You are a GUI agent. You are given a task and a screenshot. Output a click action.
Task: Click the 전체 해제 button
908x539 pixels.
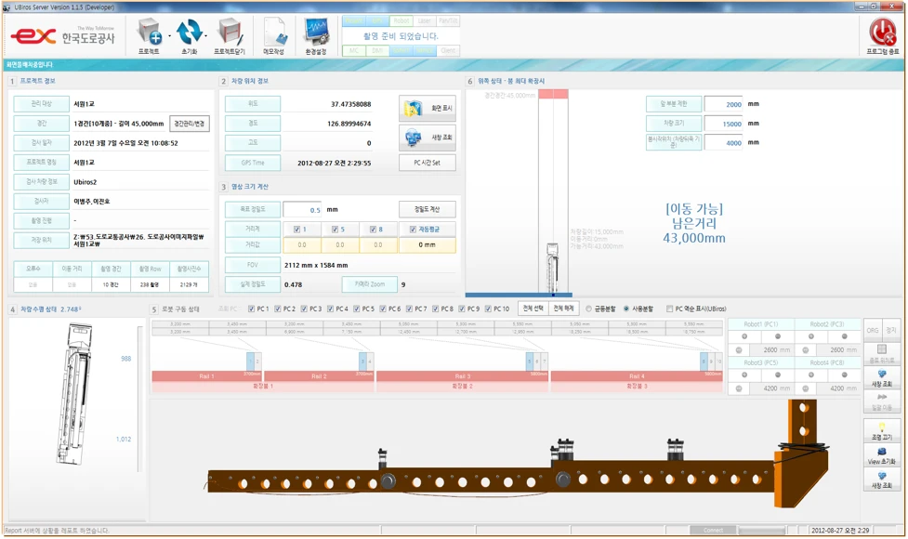click(563, 309)
